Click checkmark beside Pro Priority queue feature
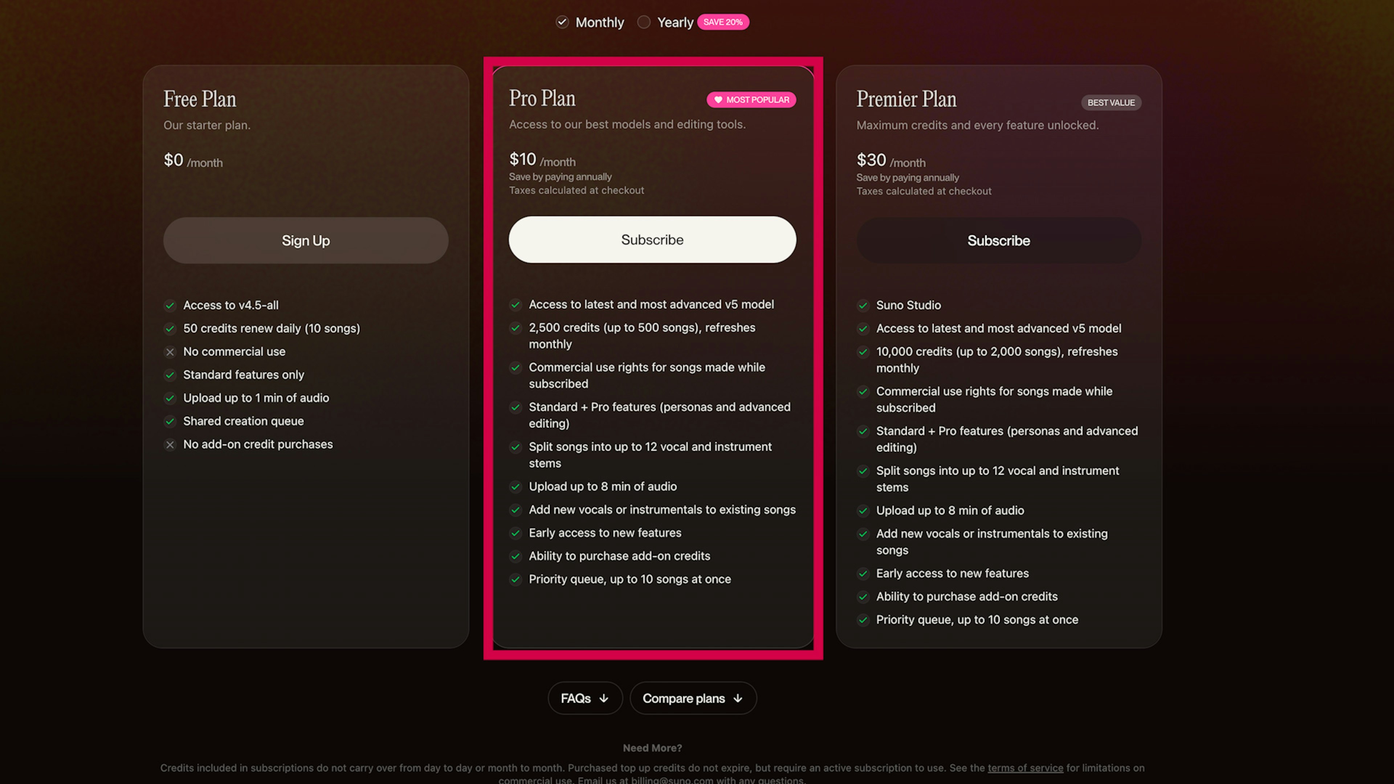This screenshot has width=1394, height=784. click(x=516, y=580)
